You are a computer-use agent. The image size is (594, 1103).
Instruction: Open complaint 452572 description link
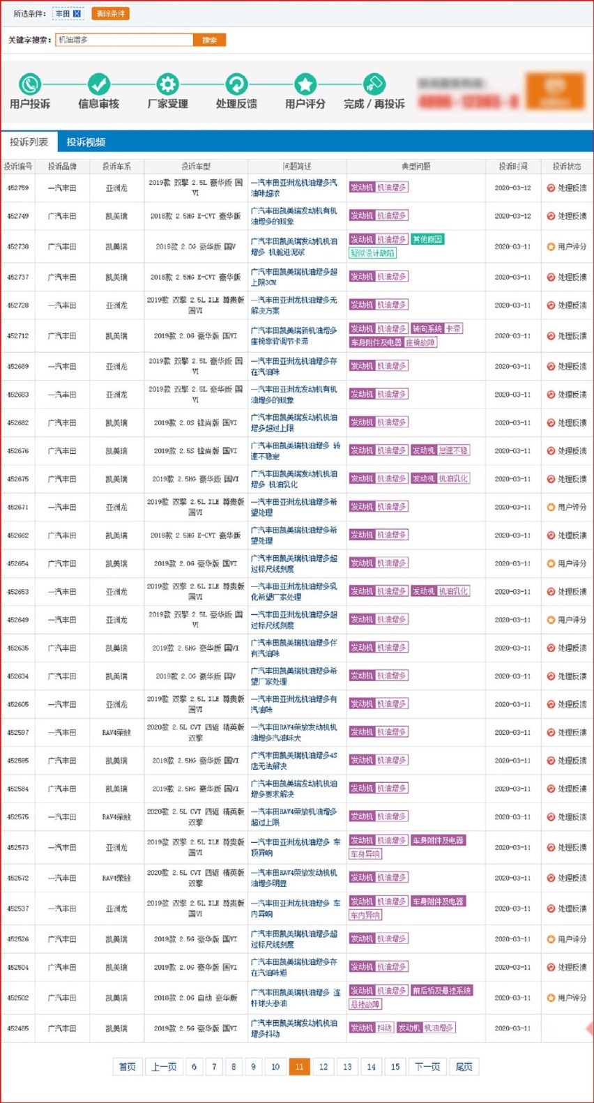point(294,878)
